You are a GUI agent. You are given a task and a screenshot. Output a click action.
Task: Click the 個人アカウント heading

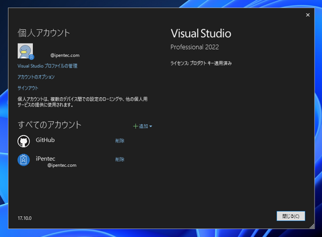[x=44, y=33]
